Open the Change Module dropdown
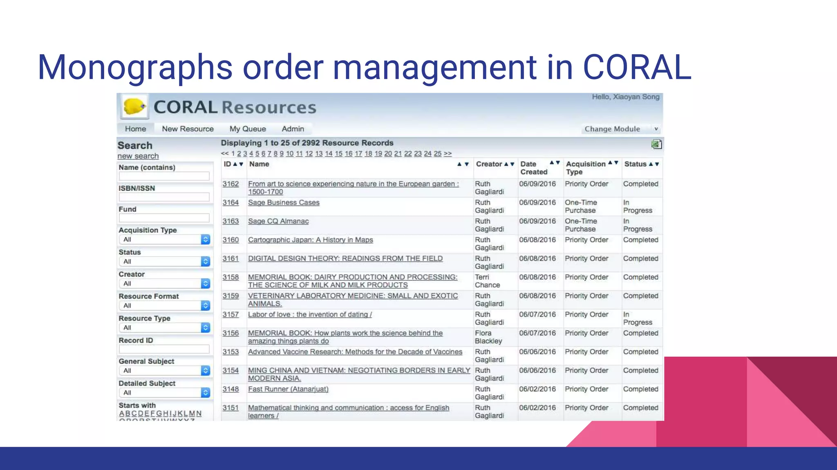Viewport: 837px width, 470px height. pos(621,129)
